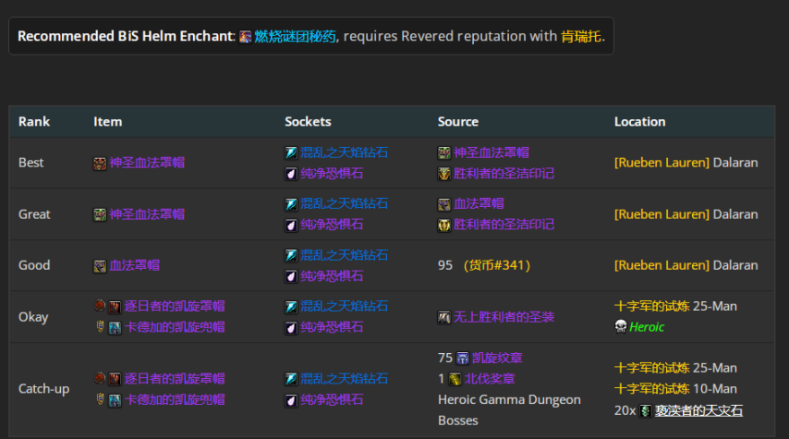Open the 货币#341 currency link
Image resolution: width=789 pixels, height=439 pixels.
(x=496, y=265)
